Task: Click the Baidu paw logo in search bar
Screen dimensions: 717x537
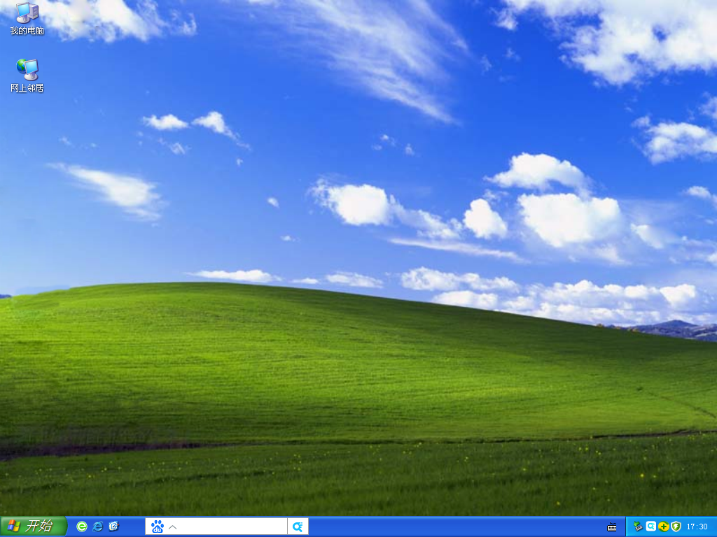Action: click(x=158, y=527)
